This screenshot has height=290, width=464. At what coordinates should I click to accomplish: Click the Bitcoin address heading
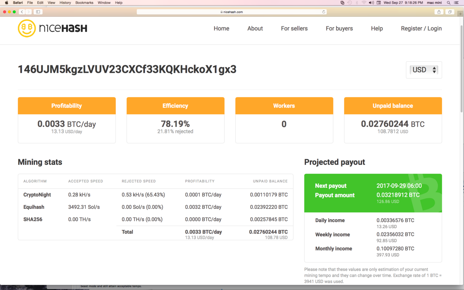click(x=127, y=69)
